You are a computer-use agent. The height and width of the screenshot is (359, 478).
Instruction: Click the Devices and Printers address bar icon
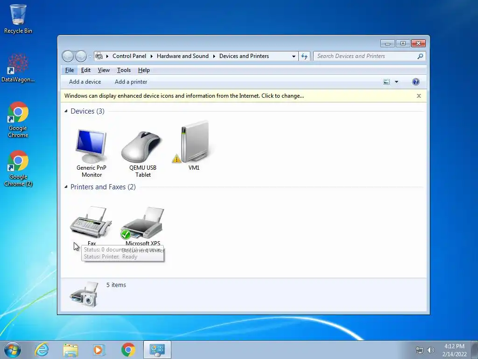click(x=99, y=56)
